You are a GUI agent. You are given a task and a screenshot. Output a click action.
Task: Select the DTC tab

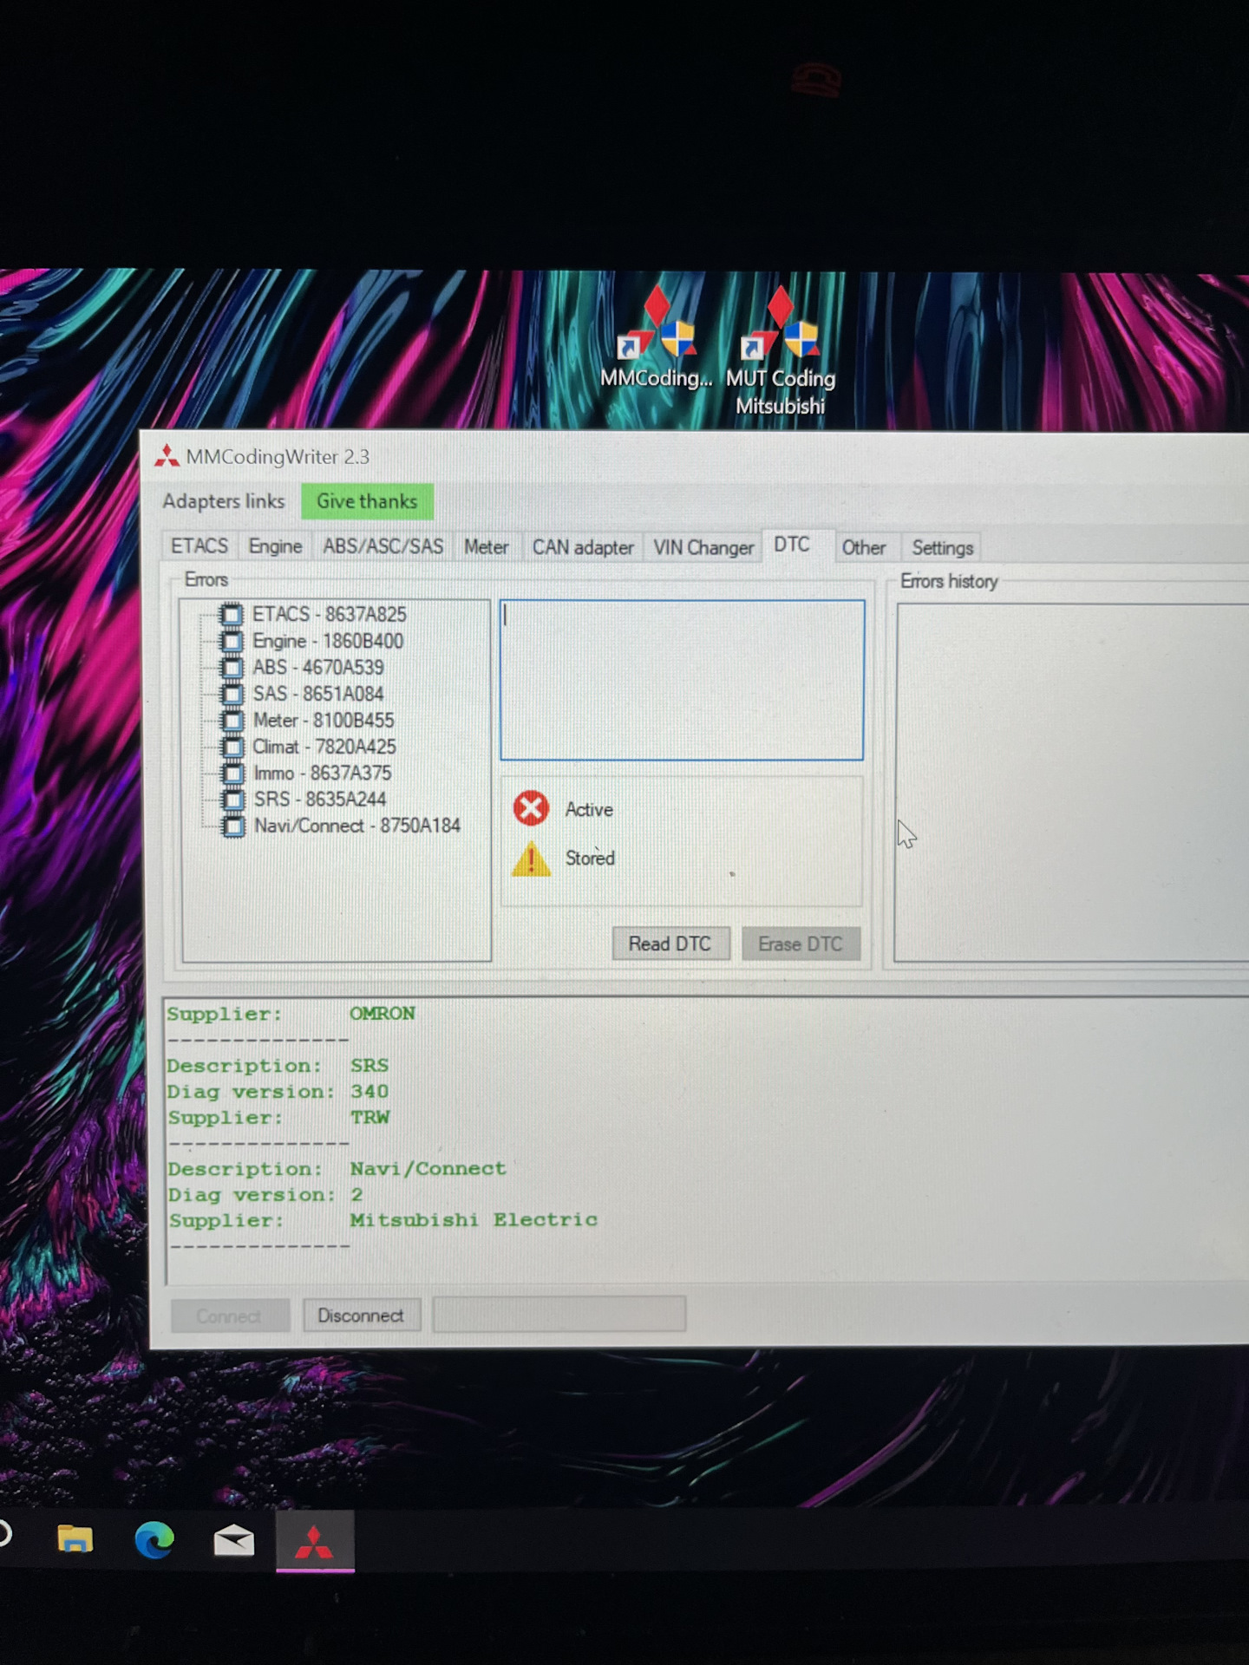tap(791, 545)
